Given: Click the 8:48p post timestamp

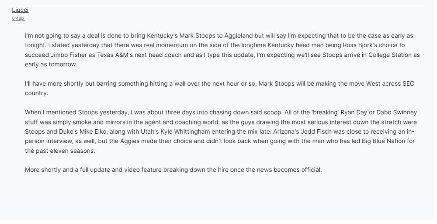Looking at the screenshot, I should coord(18,18).
